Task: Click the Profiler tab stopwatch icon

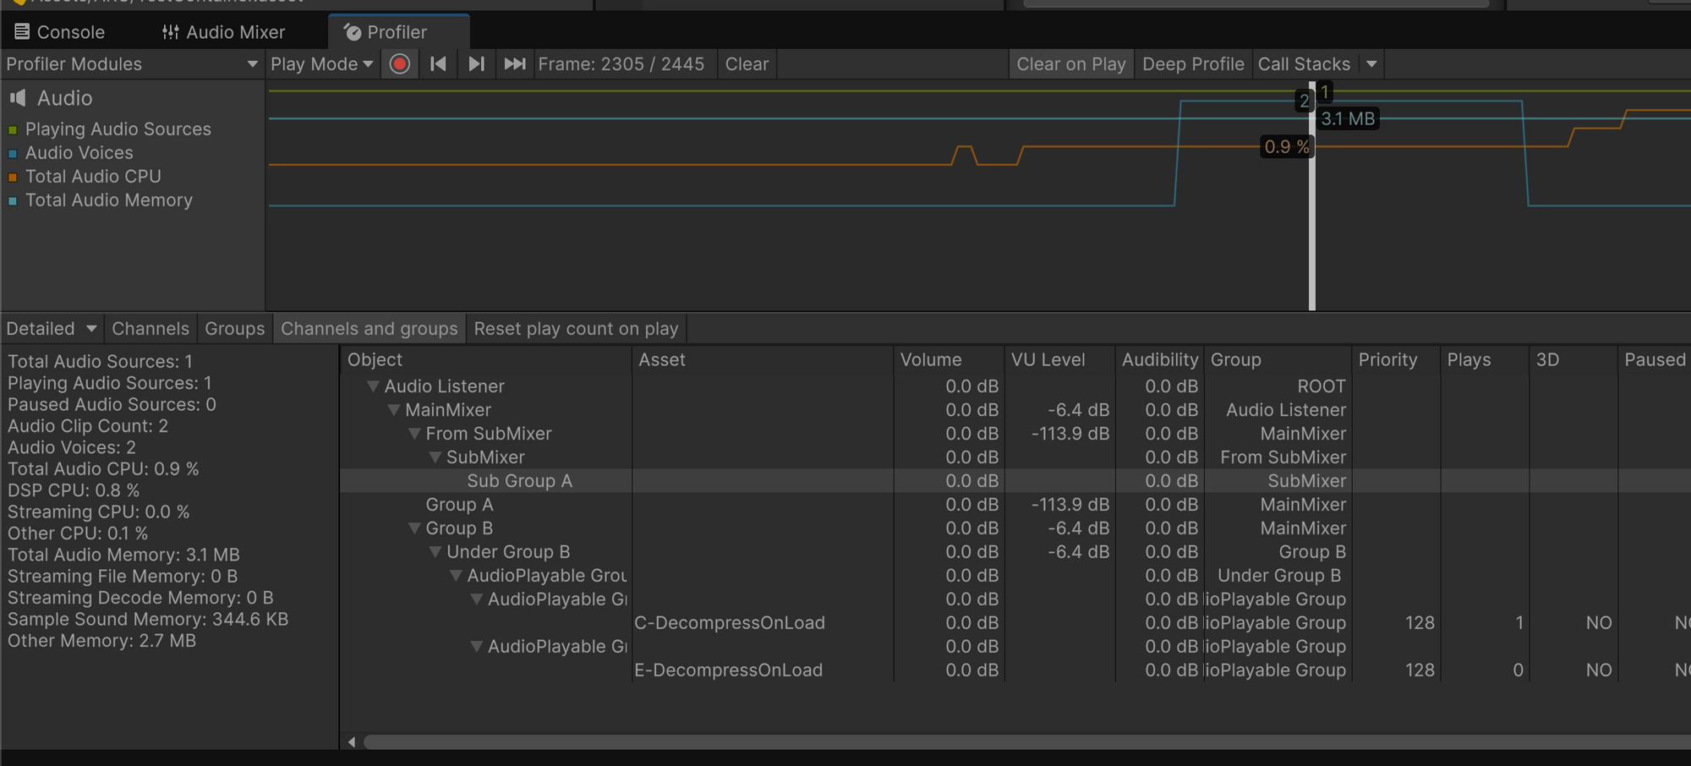Action: click(x=353, y=32)
